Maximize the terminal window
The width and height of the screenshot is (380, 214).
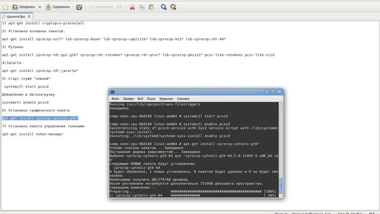(273, 92)
